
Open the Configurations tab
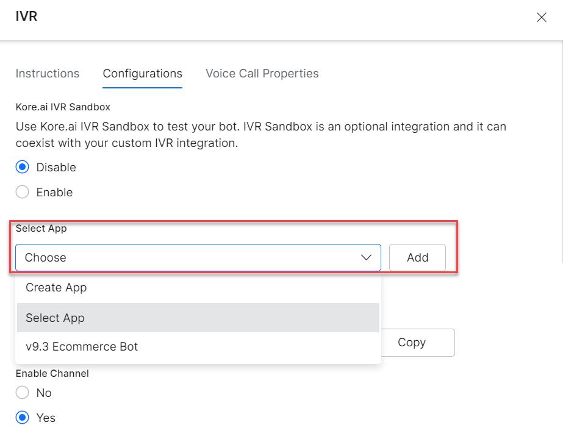pos(143,74)
